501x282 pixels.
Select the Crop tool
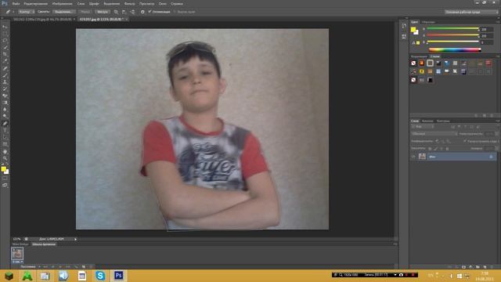coord(5,54)
